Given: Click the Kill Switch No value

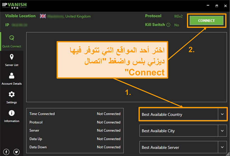Looking at the screenshot, I should [x=177, y=25].
